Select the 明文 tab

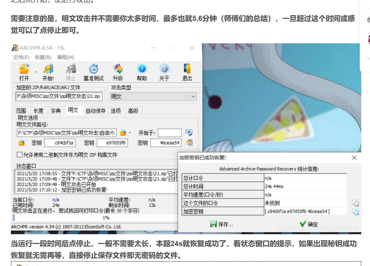(x=73, y=110)
